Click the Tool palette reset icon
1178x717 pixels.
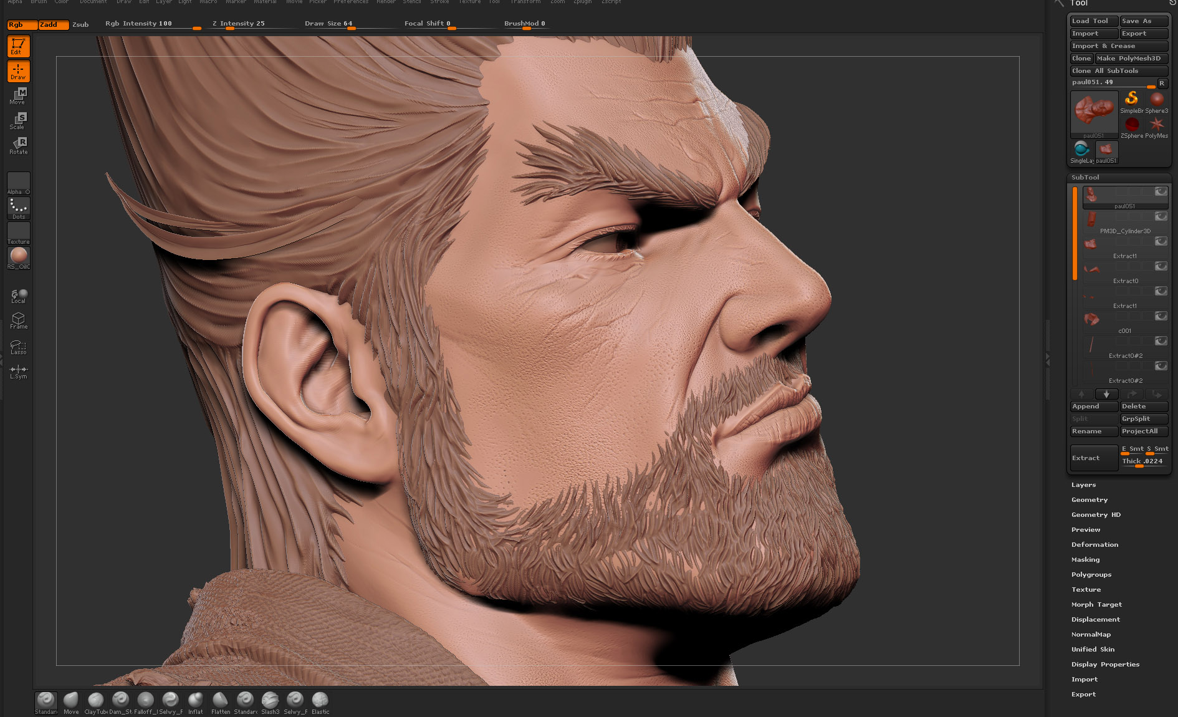point(1172,3)
